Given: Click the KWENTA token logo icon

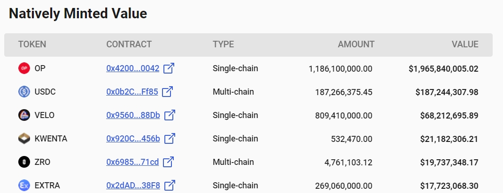Looking at the screenshot, I should [x=24, y=139].
